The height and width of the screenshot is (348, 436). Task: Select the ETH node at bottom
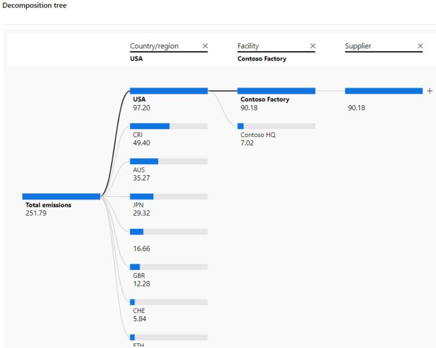169,337
